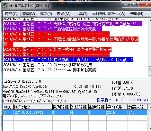Click the [在线:1/1/0] counter
This screenshot has width=151, height=131.
[123, 88]
